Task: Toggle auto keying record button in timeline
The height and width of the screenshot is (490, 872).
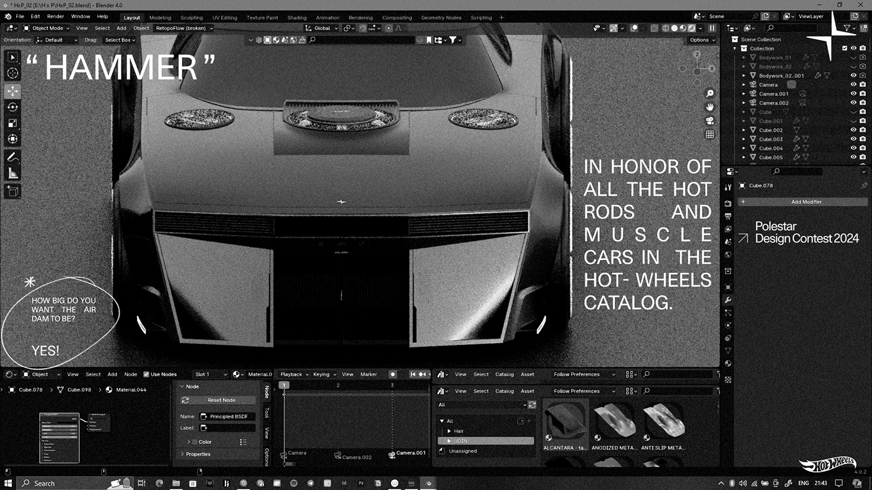Action: click(x=392, y=374)
